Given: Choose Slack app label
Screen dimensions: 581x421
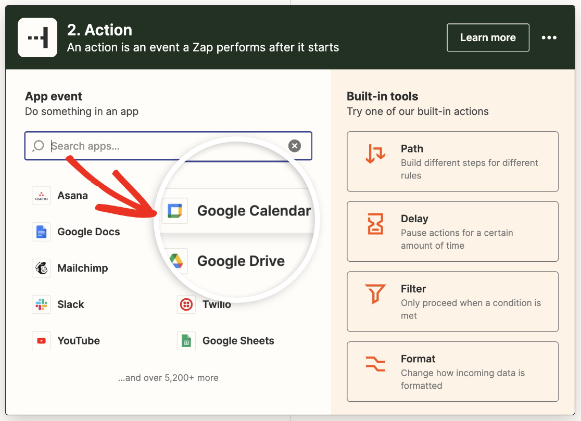Looking at the screenshot, I should pos(71,304).
